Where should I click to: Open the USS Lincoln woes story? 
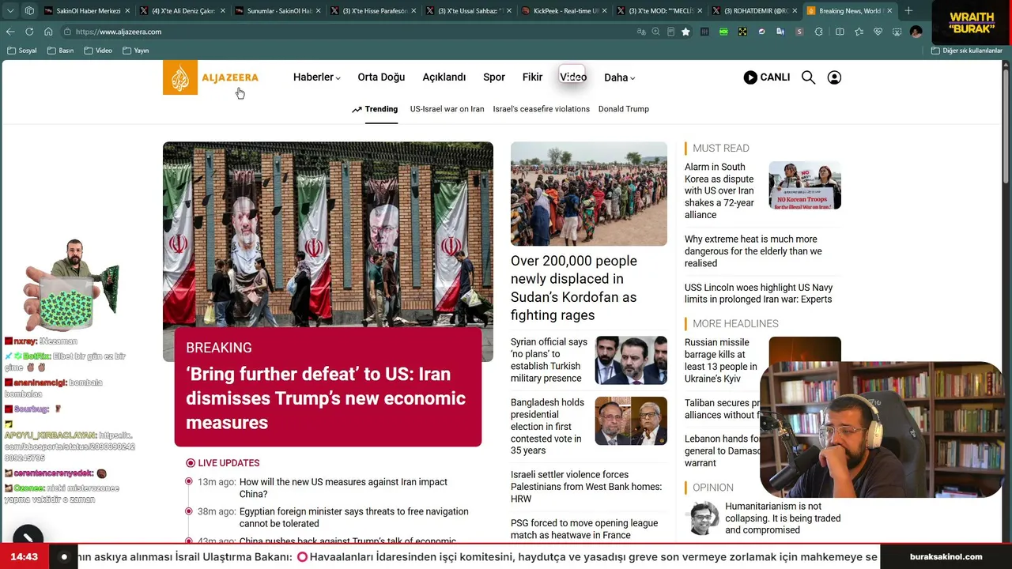tap(758, 293)
